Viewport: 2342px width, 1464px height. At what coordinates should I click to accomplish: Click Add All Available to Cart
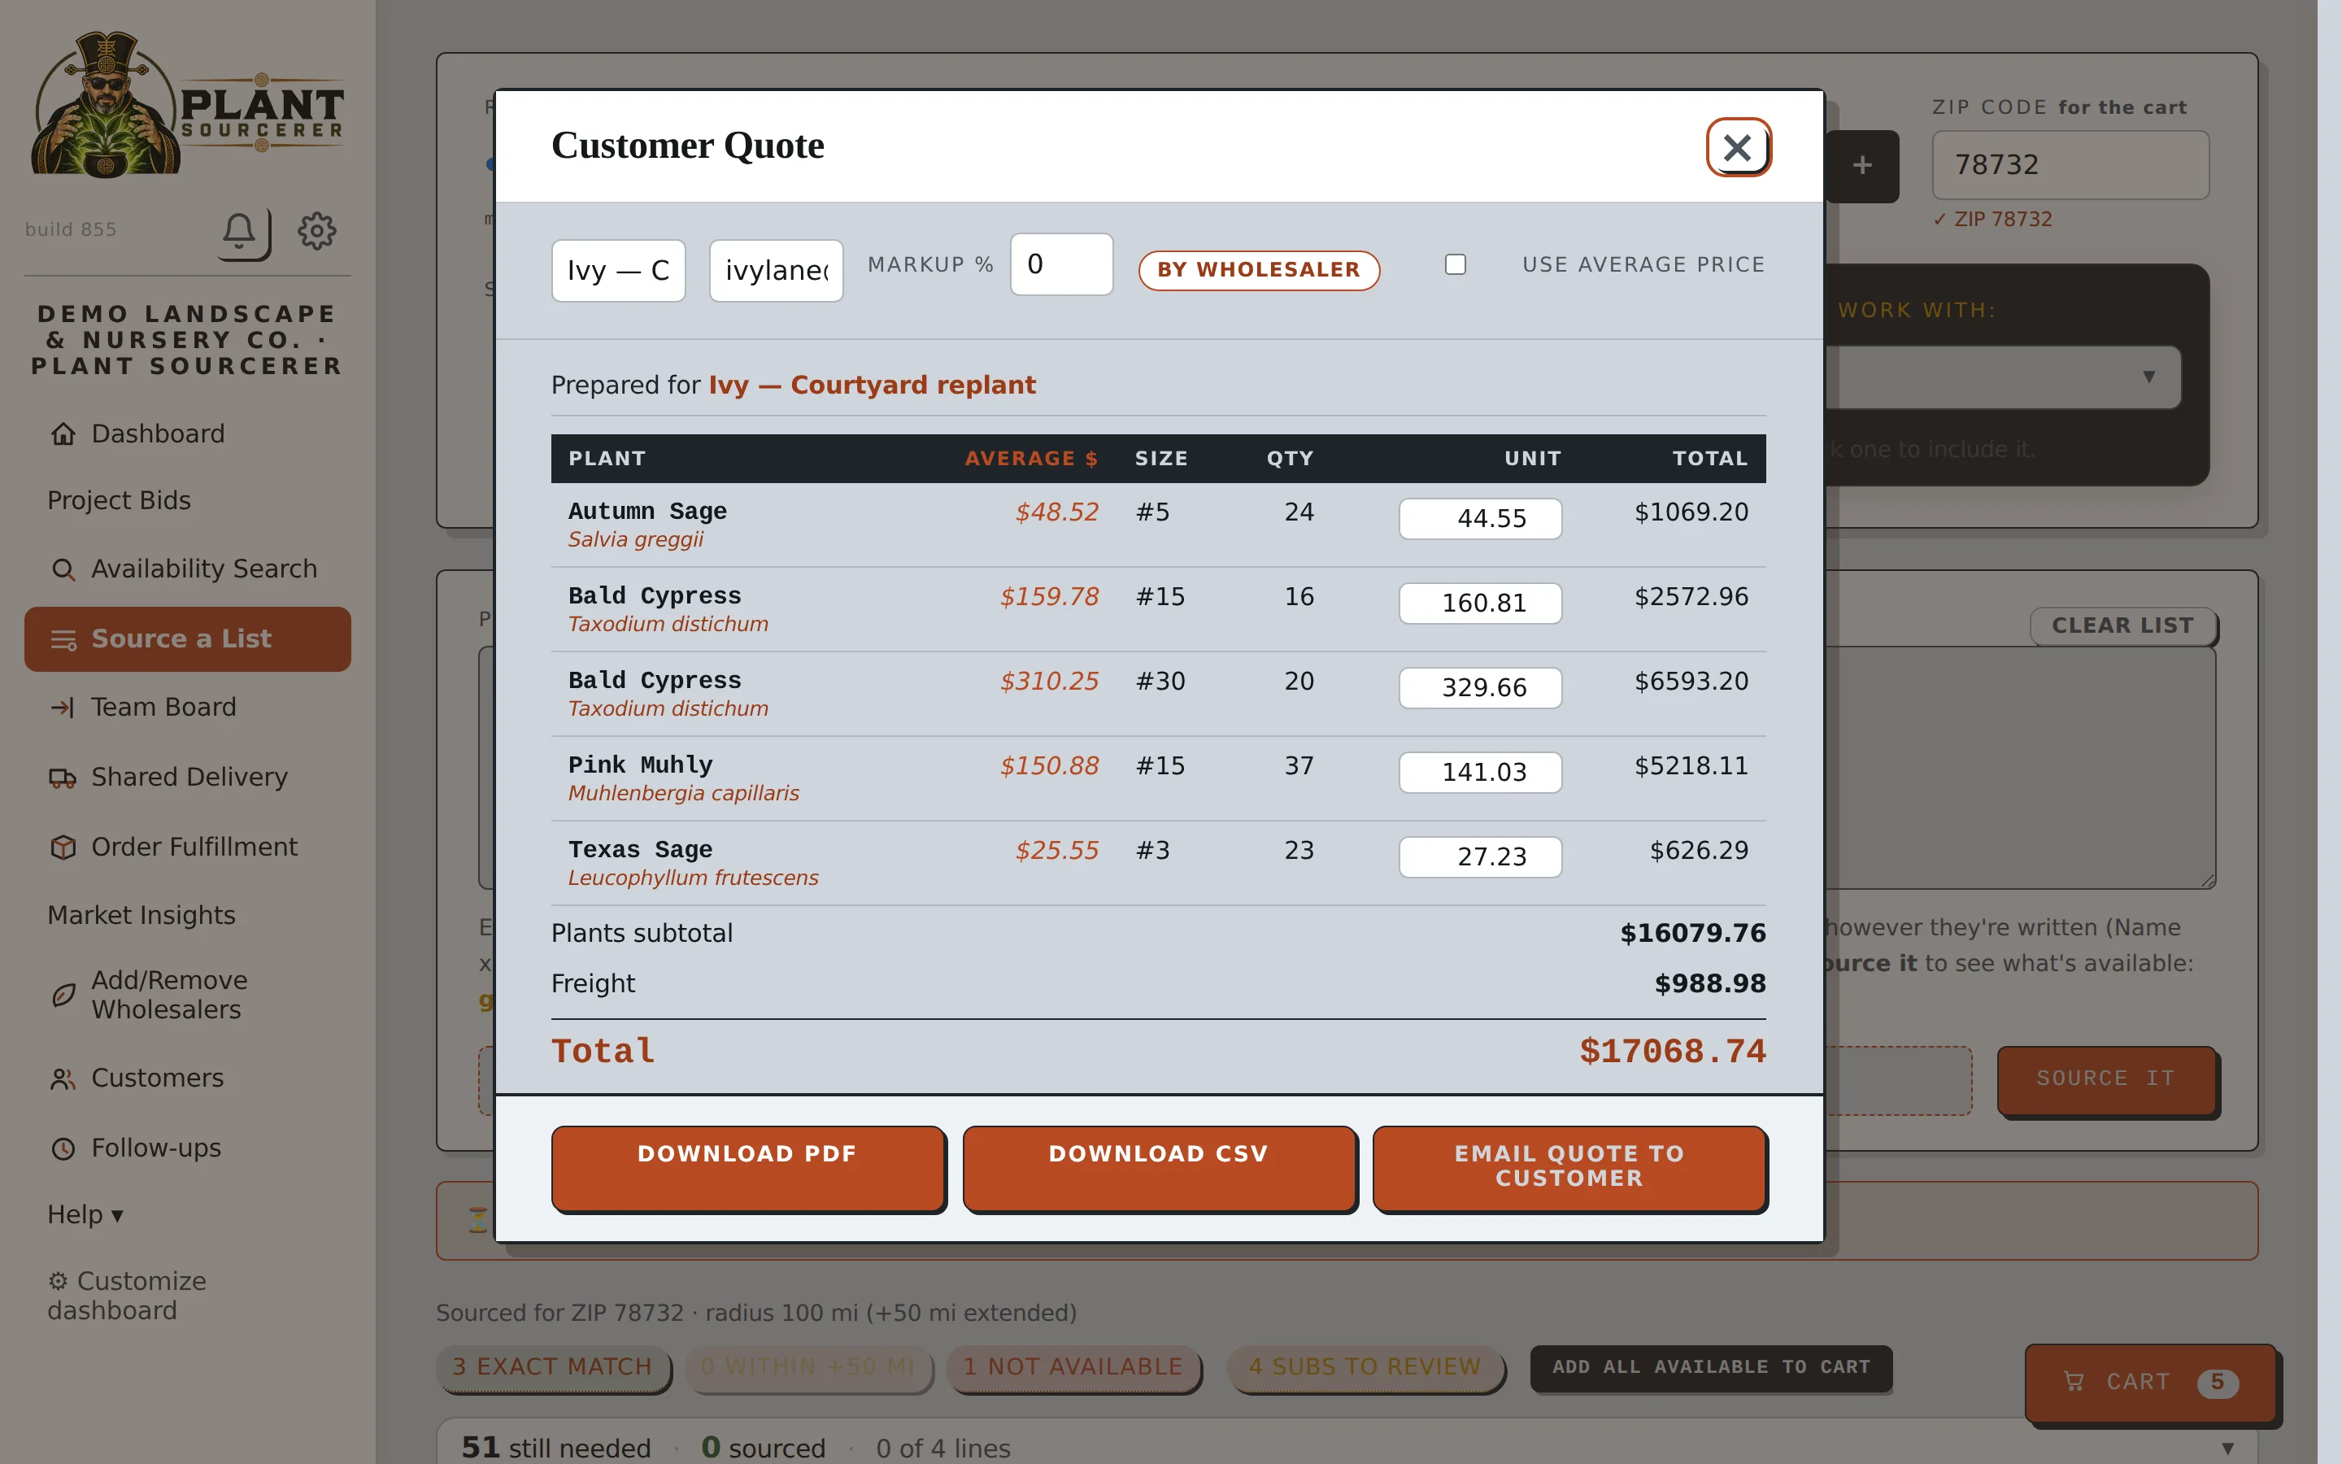[1711, 1367]
